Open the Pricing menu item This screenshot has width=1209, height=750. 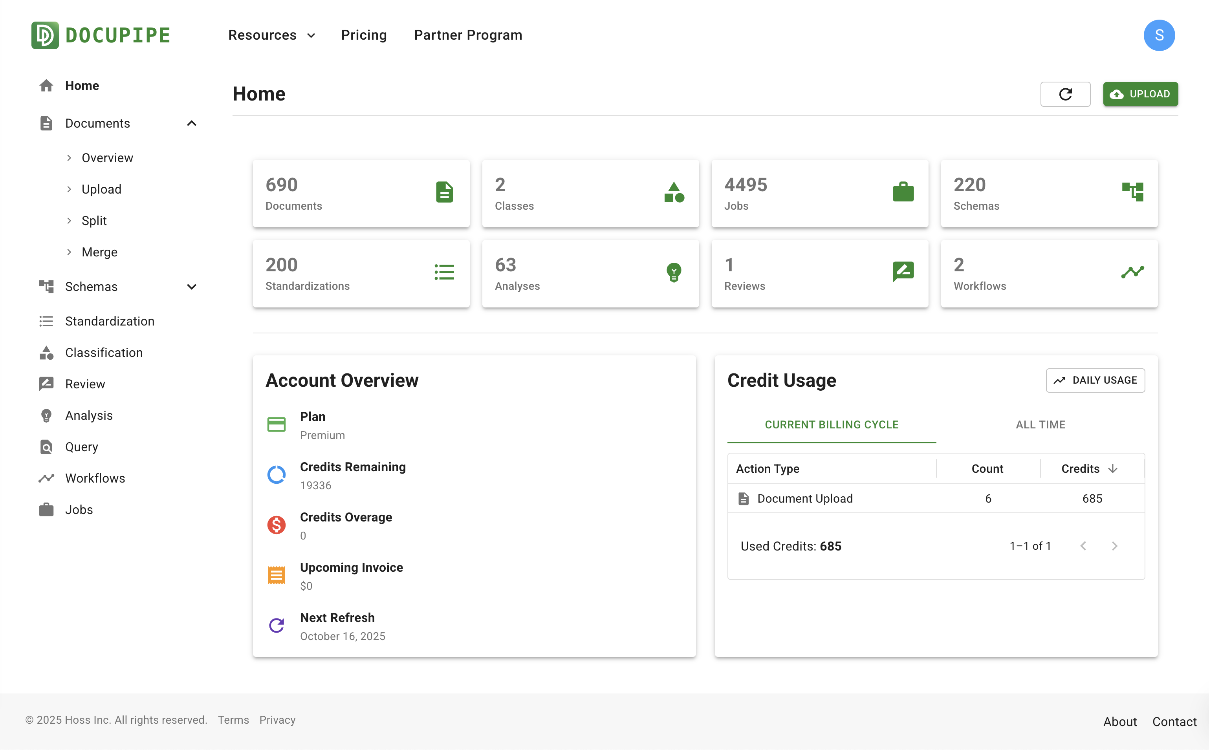[x=364, y=35]
